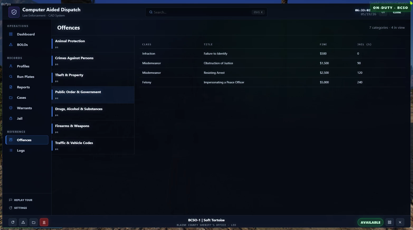Image resolution: width=413 pixels, height=230 pixels.
Task: Click the CLASS column header
Action: coord(147,44)
